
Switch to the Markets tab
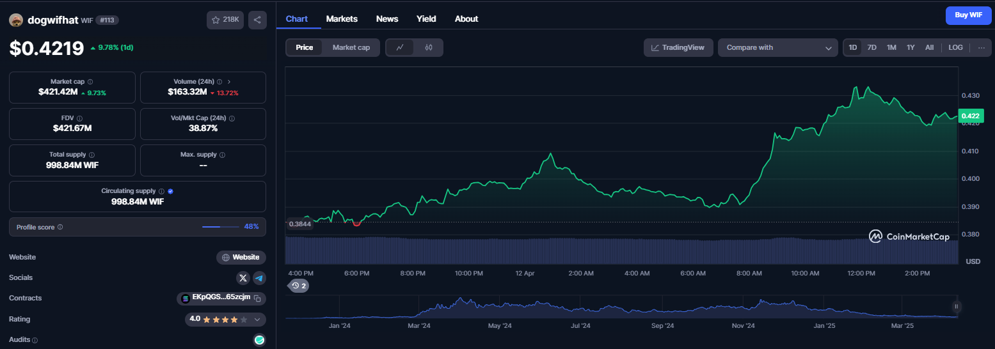[342, 19]
